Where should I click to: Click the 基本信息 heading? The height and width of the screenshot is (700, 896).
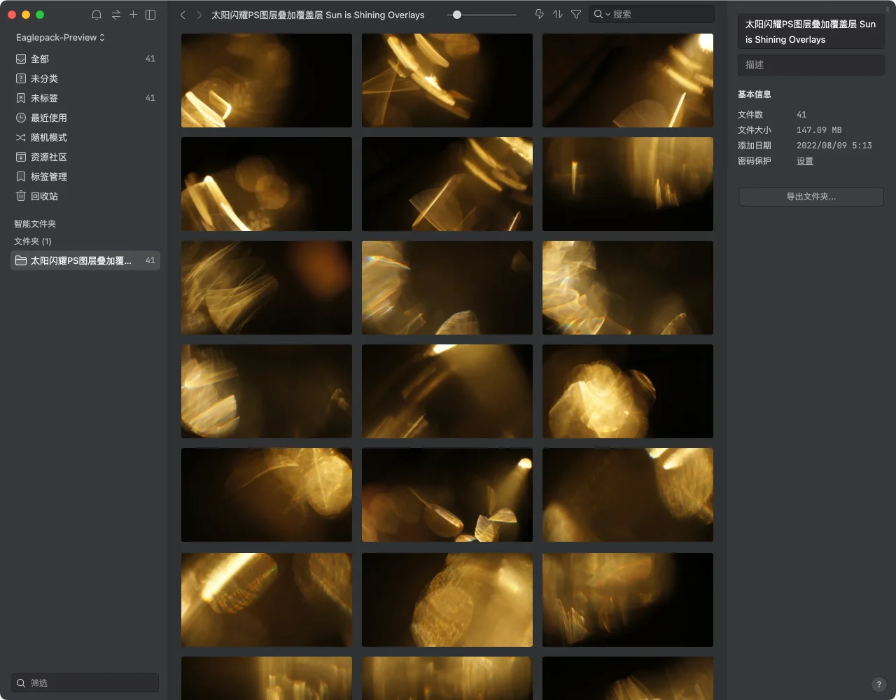coord(755,94)
